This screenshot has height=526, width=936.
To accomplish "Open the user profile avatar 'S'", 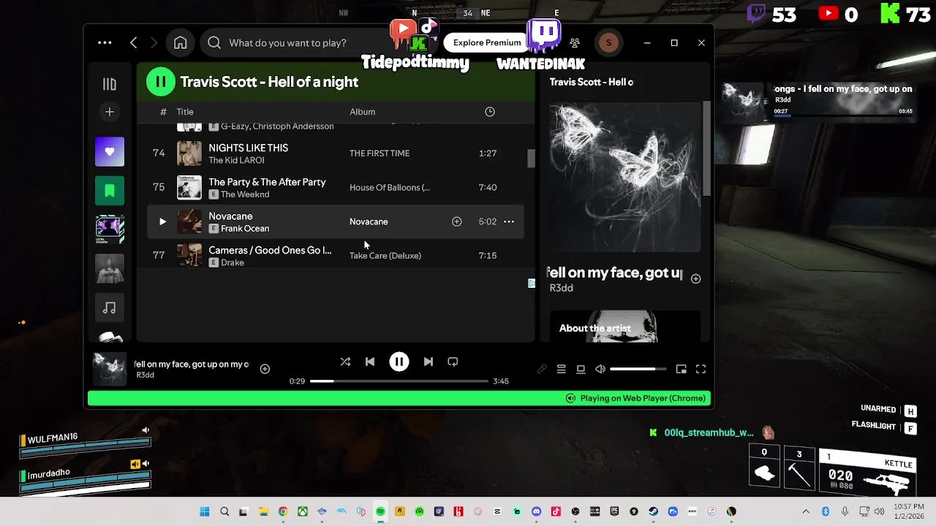I will point(608,43).
